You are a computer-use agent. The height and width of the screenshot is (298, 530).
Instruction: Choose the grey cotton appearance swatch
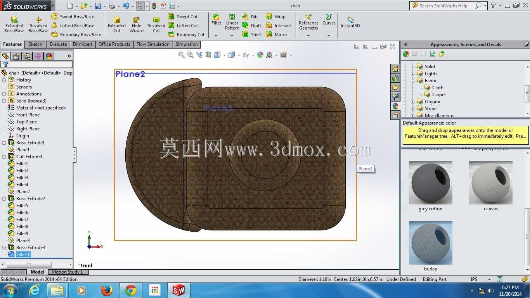(x=431, y=183)
